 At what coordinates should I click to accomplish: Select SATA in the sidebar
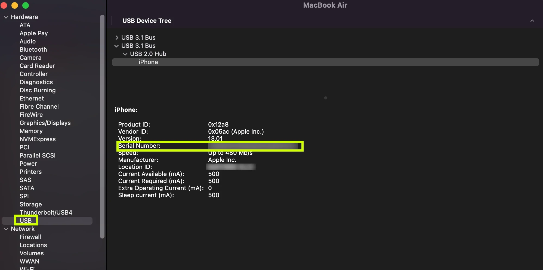(27, 188)
